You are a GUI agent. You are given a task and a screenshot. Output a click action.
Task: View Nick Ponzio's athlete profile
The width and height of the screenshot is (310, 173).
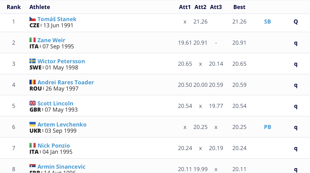click(54, 145)
